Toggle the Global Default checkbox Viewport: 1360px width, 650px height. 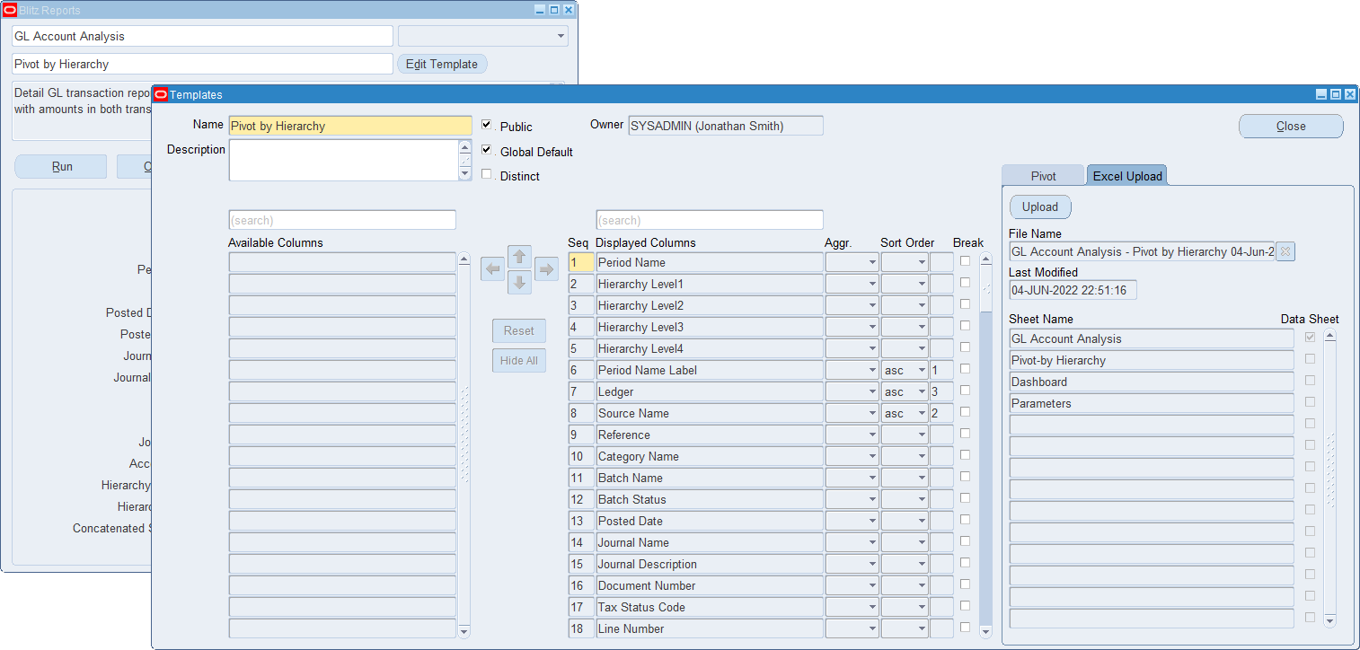487,150
